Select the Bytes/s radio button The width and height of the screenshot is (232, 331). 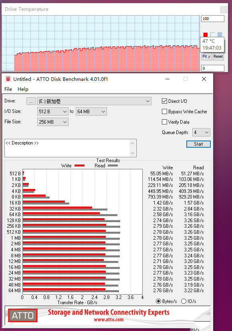click(158, 301)
